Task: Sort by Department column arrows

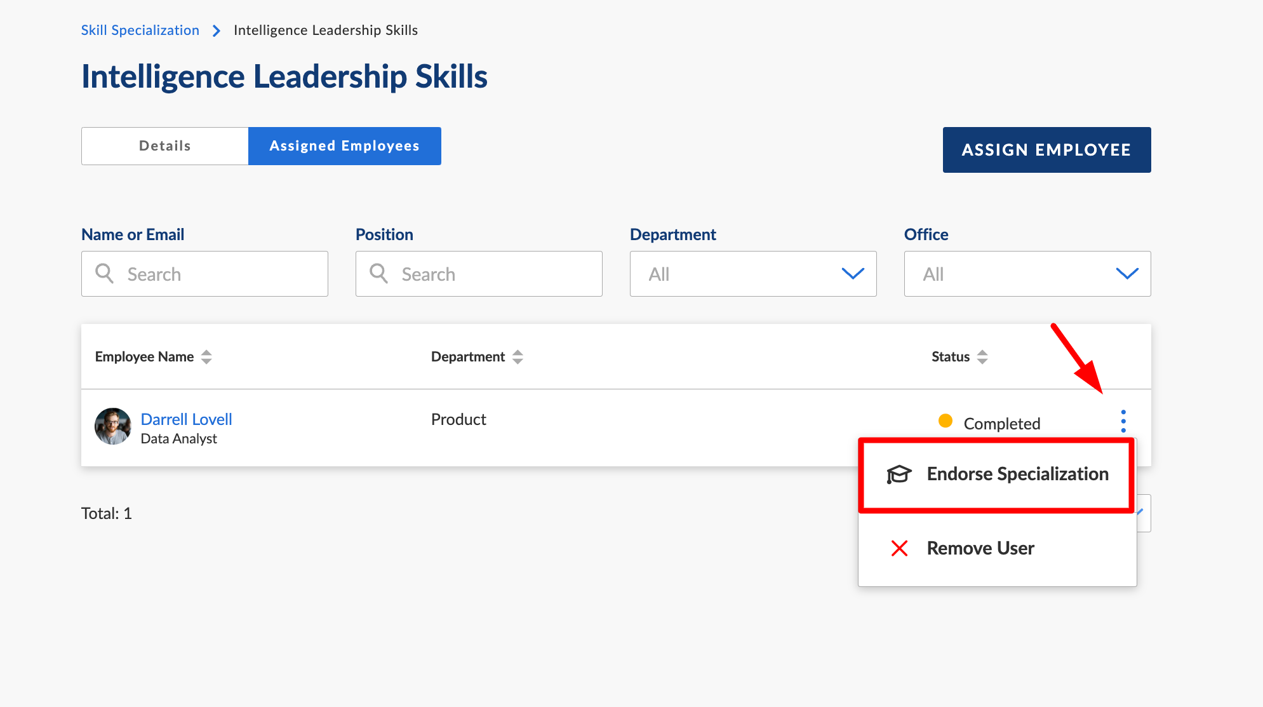Action: [518, 357]
